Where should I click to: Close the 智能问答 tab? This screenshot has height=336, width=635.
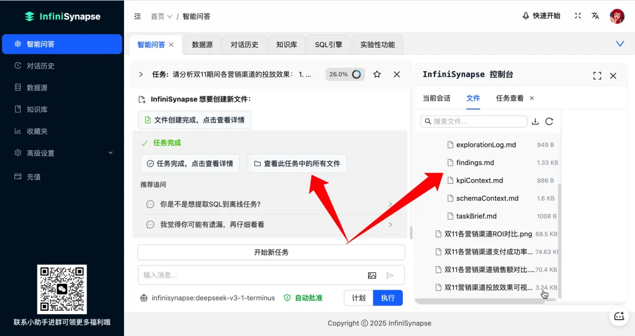[171, 45]
